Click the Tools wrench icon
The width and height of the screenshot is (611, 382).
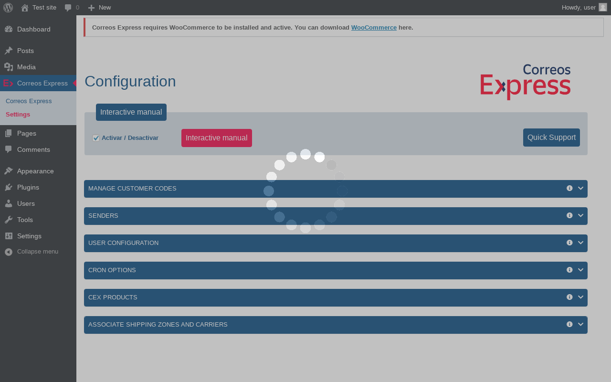coord(9,220)
